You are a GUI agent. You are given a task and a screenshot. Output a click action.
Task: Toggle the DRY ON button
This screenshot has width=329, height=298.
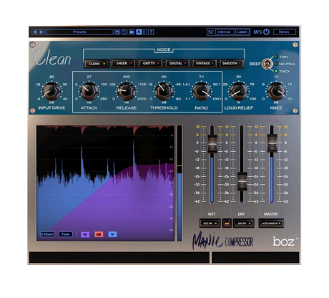(x=244, y=223)
